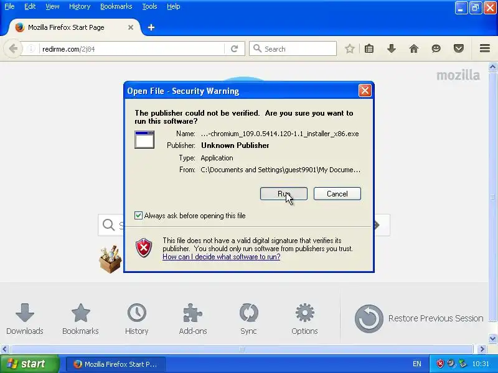Open the History menu

click(80, 6)
